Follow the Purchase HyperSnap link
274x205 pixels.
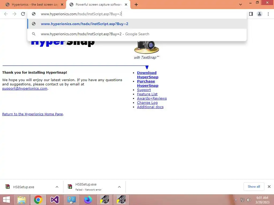tap(147, 83)
